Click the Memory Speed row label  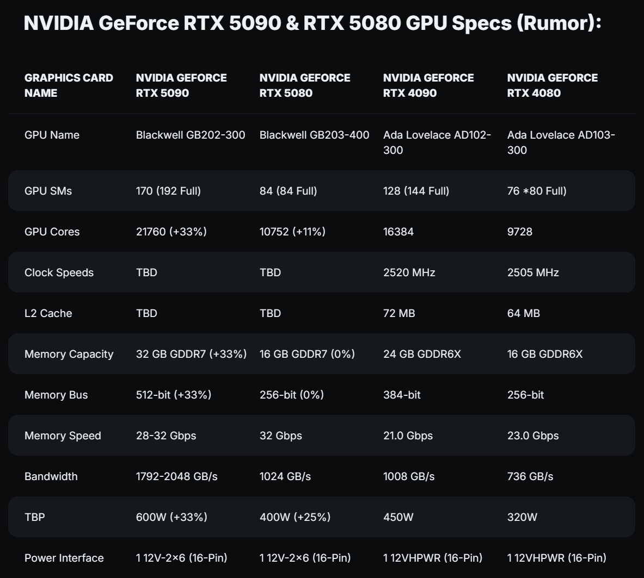[63, 436]
